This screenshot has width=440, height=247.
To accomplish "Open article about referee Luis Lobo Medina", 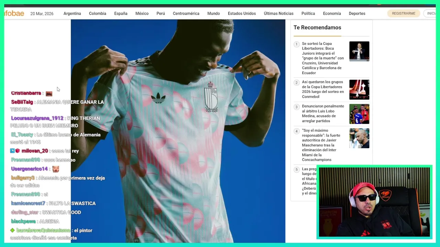I will click(x=323, y=114).
